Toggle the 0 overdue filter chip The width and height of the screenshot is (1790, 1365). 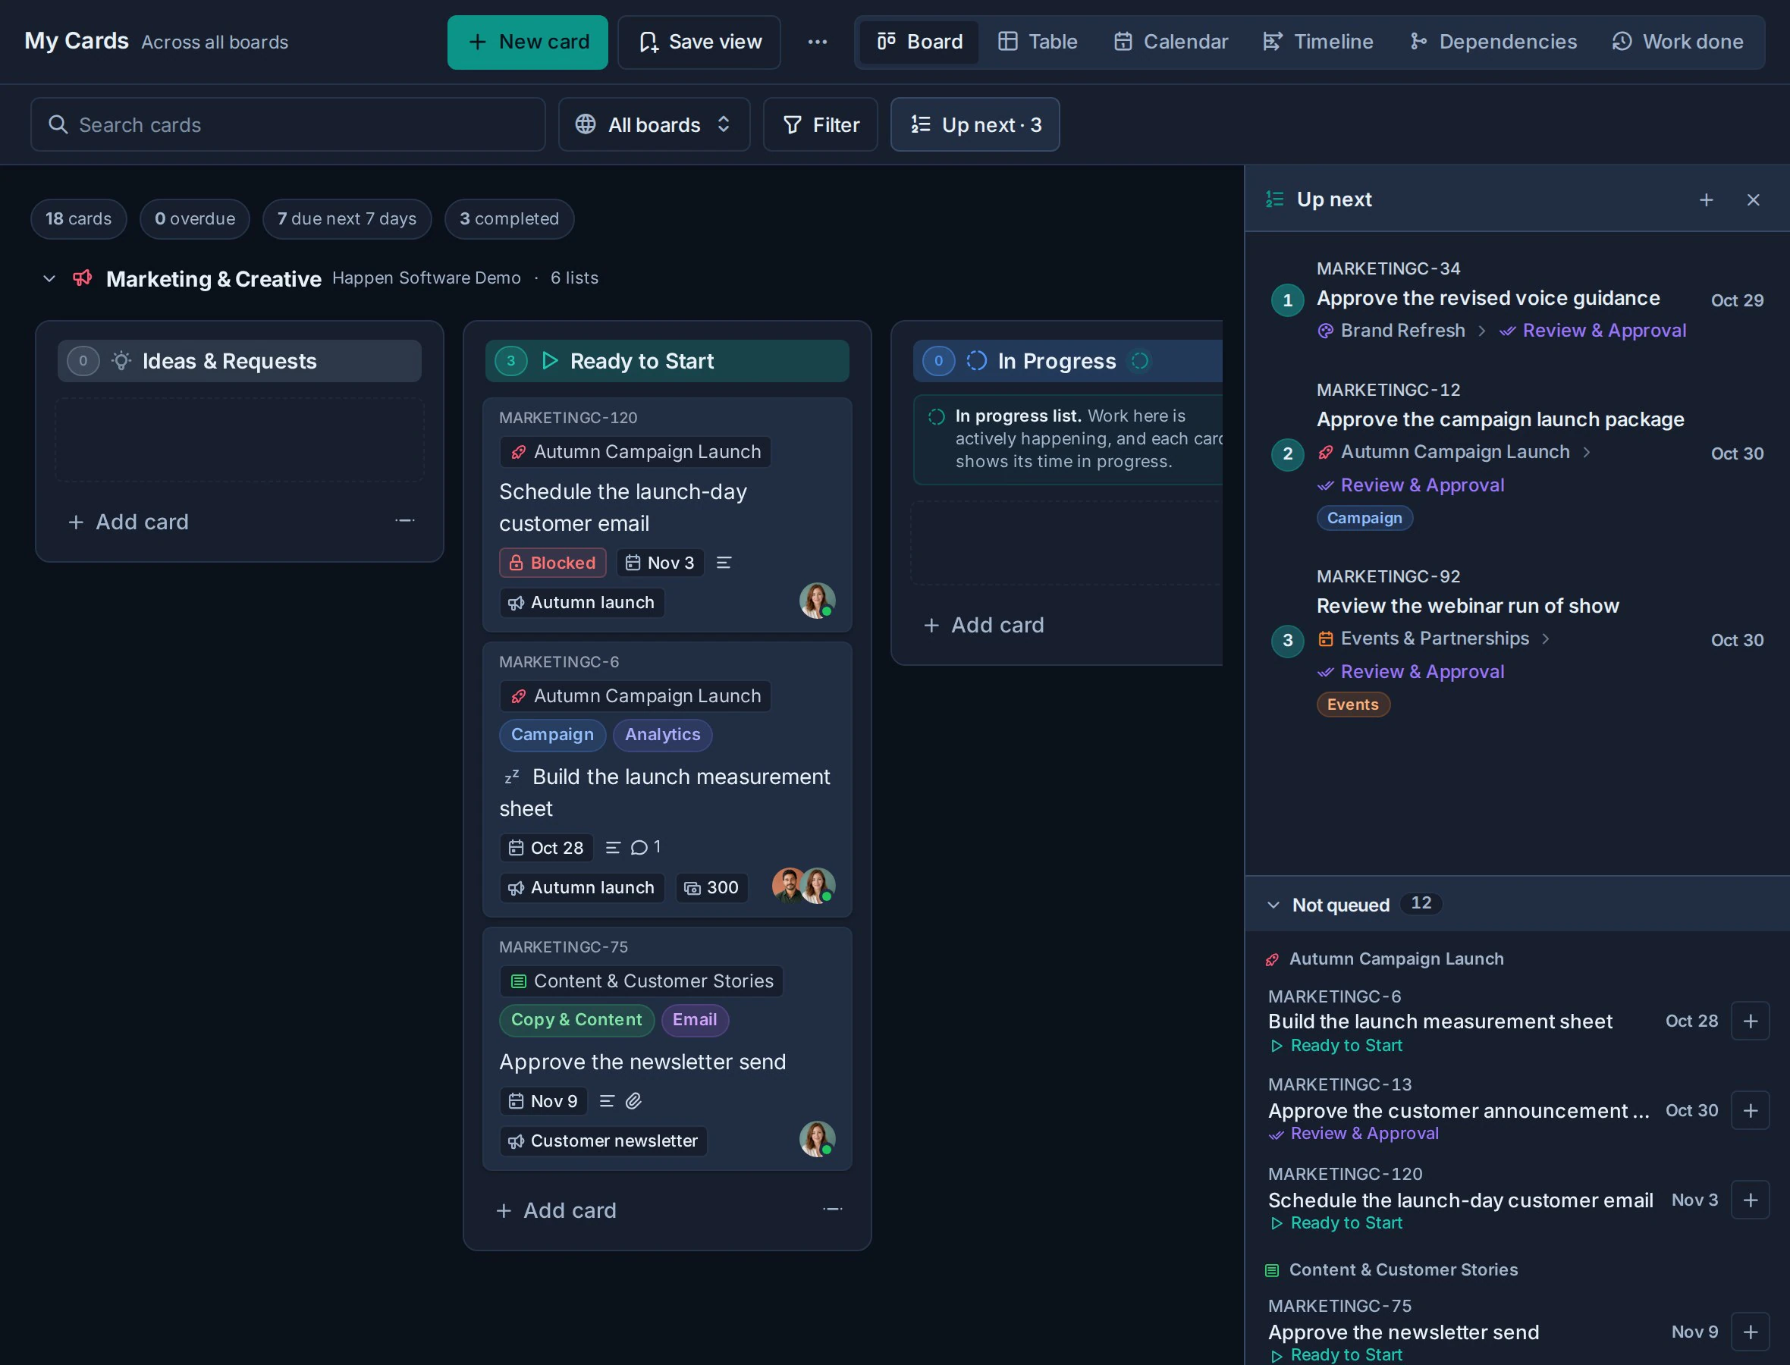point(194,219)
